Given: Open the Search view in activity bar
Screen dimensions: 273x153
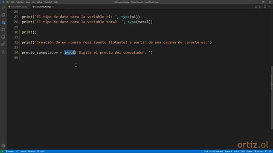Looking at the screenshot, I should coord(3,8).
